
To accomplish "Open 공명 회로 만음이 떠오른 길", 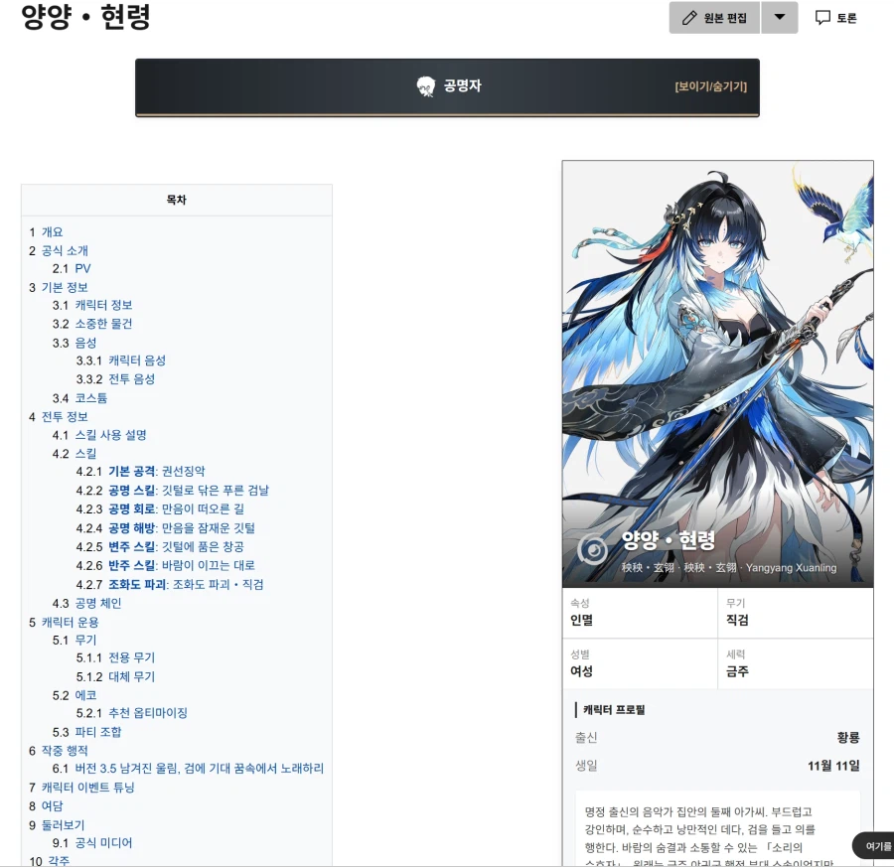I will [x=176, y=509].
